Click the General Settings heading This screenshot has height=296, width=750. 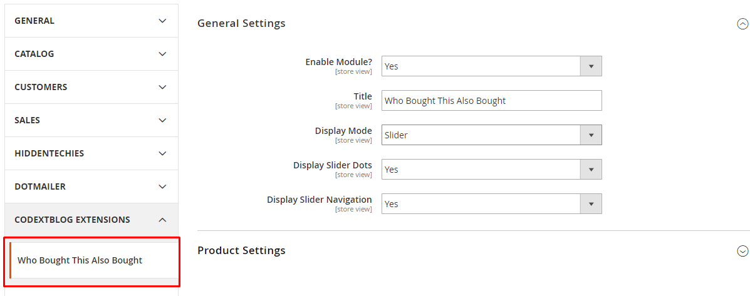point(241,23)
